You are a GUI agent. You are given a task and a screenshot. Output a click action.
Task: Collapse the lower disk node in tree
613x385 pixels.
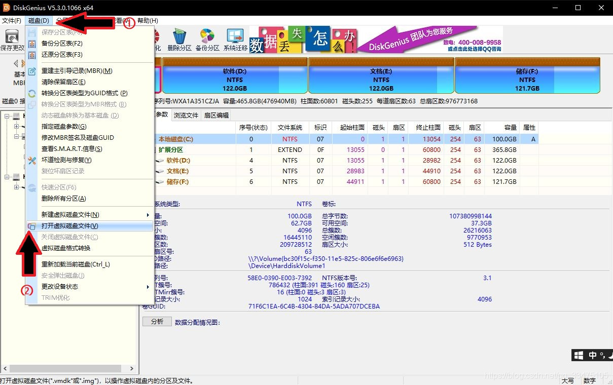tap(7, 177)
